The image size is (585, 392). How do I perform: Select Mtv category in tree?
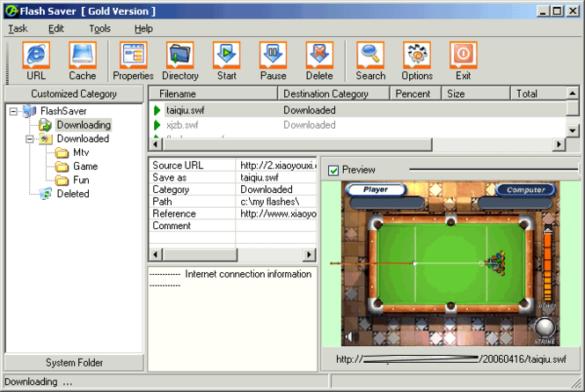point(81,152)
